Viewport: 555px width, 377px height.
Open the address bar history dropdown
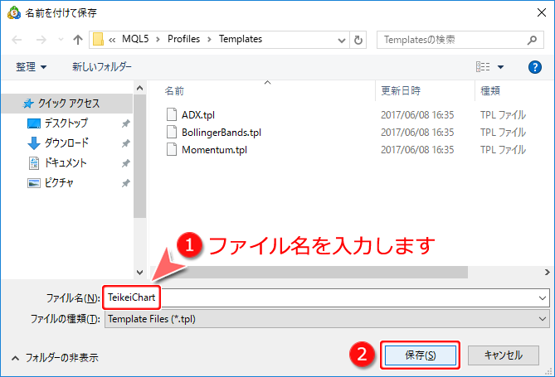pyautogui.click(x=342, y=40)
